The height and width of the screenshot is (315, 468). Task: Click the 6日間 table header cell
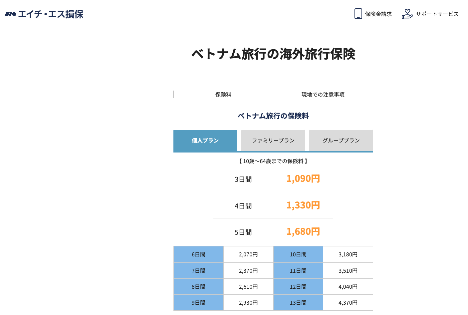click(x=198, y=254)
